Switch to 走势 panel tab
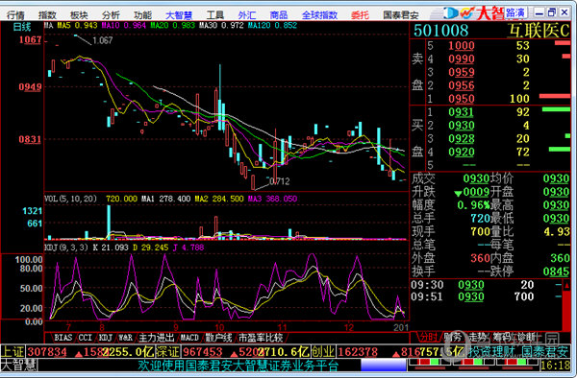The height and width of the screenshot is (378, 577). [477, 337]
